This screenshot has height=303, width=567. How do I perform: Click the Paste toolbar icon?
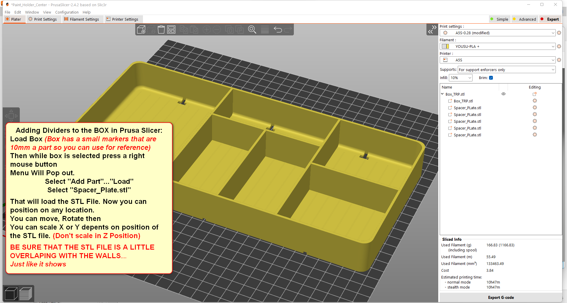point(194,30)
